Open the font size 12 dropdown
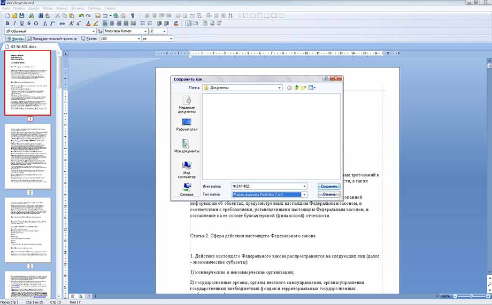 [x=164, y=31]
